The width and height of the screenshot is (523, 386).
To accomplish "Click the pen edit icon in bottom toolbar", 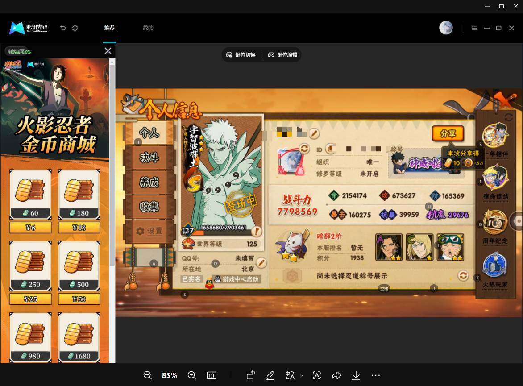I will tap(270, 375).
